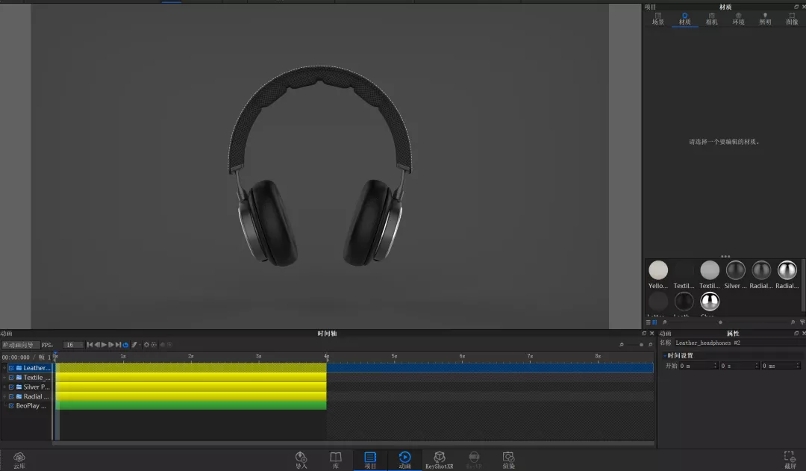Expand the Silver P... animation folder
Image resolution: width=806 pixels, height=471 pixels.
click(4, 387)
